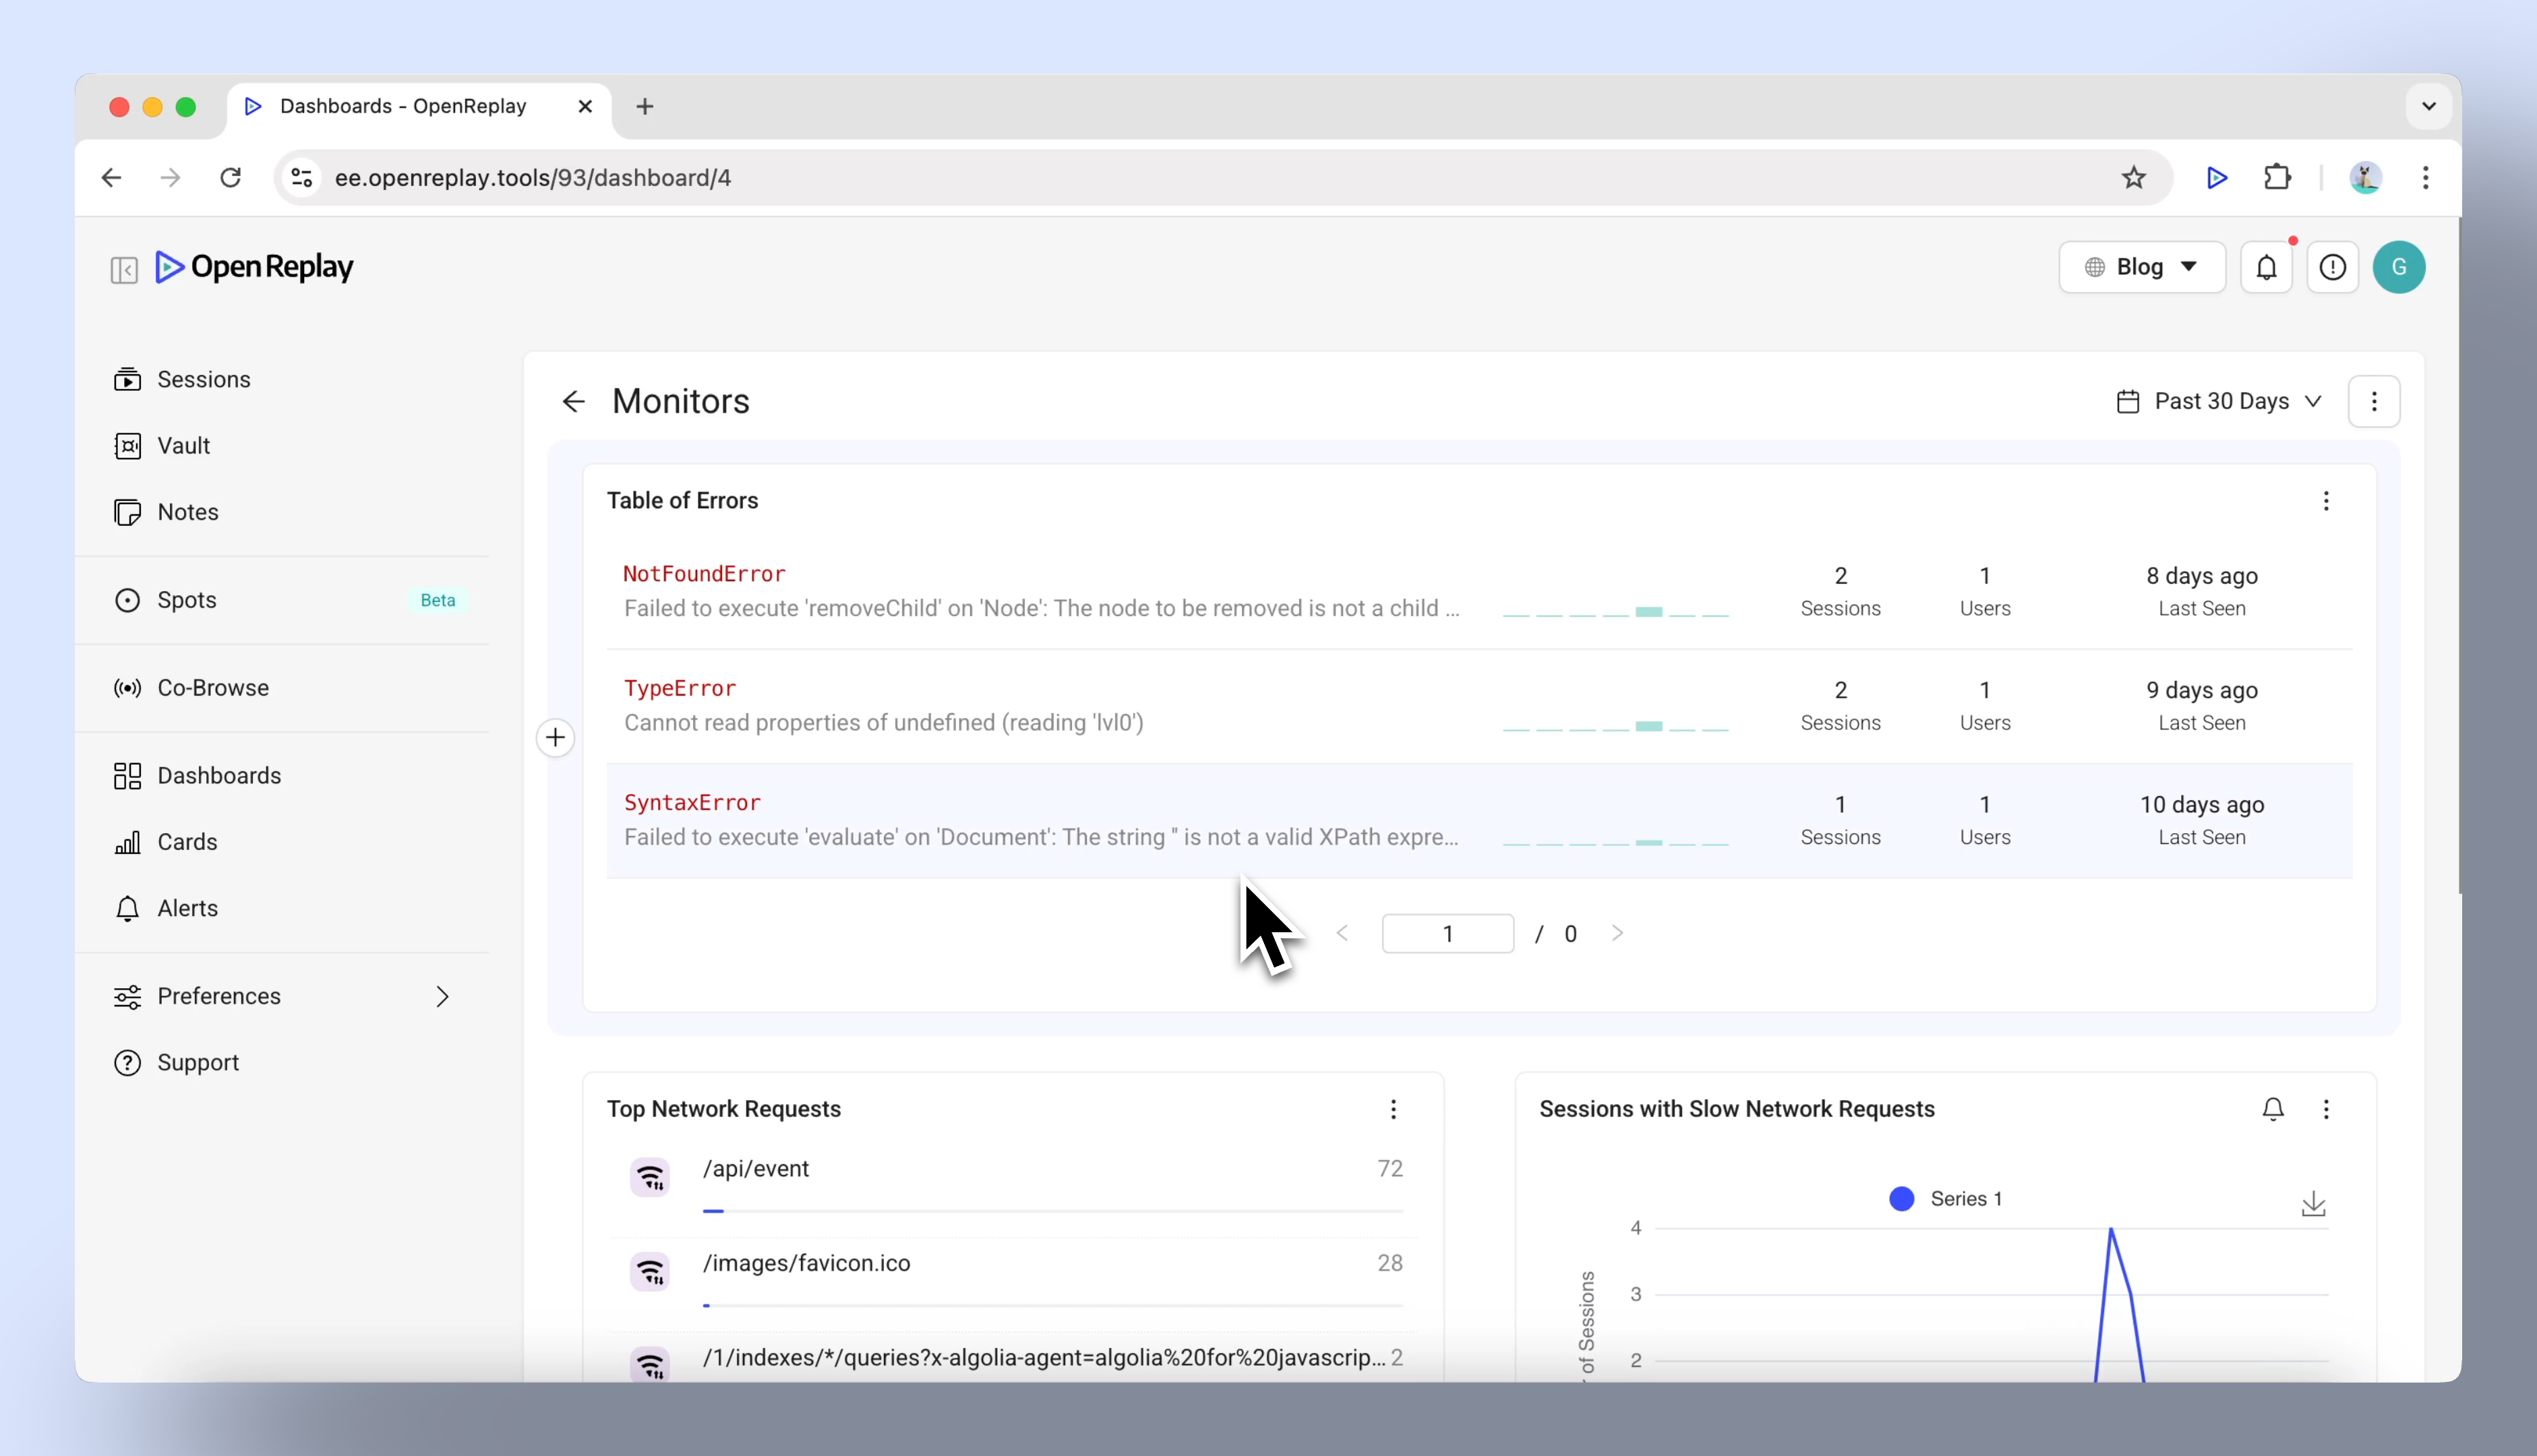The height and width of the screenshot is (1456, 2537).
Task: Open notifications bell in header
Action: 2266,267
